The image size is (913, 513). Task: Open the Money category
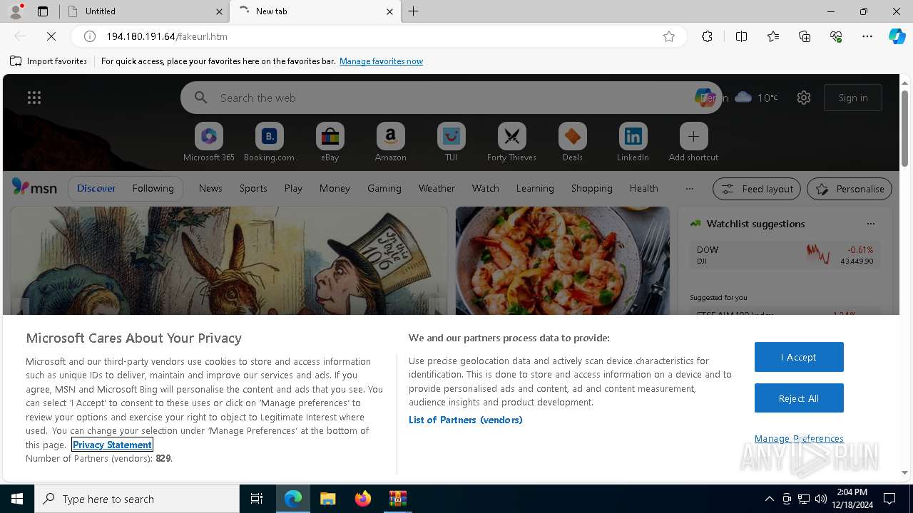coord(335,188)
